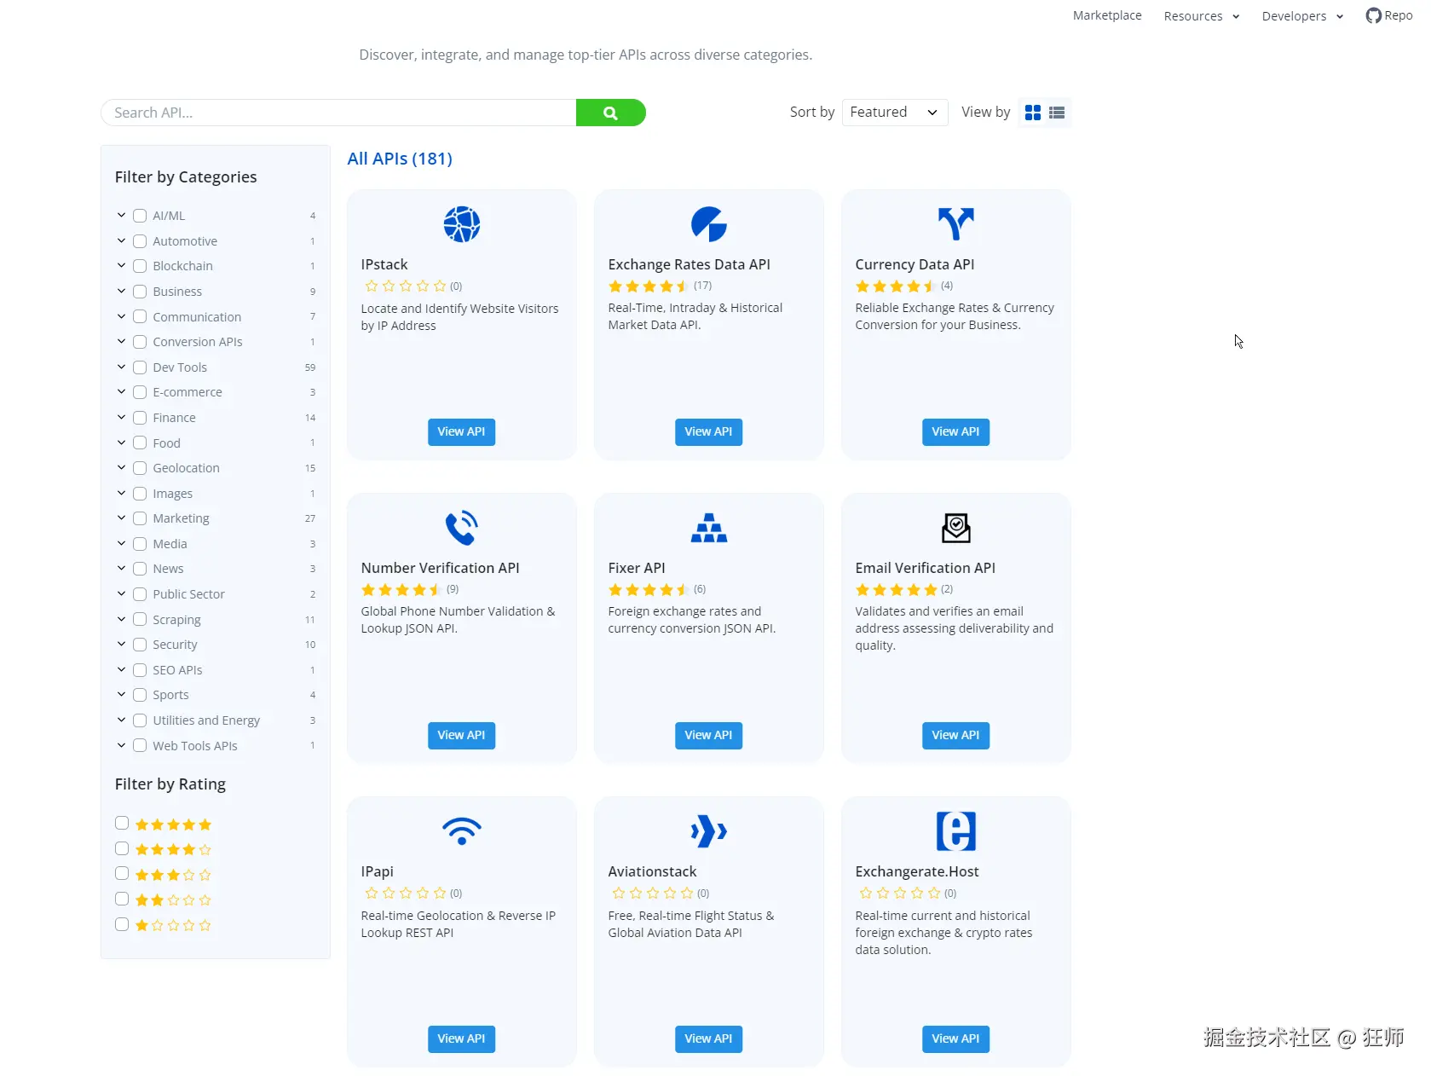Check the two-star rating filter checkbox
The height and width of the screenshot is (1076, 1431).
122,899
